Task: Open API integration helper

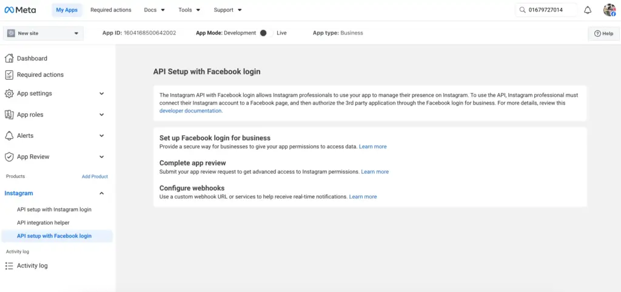Action: [43, 222]
